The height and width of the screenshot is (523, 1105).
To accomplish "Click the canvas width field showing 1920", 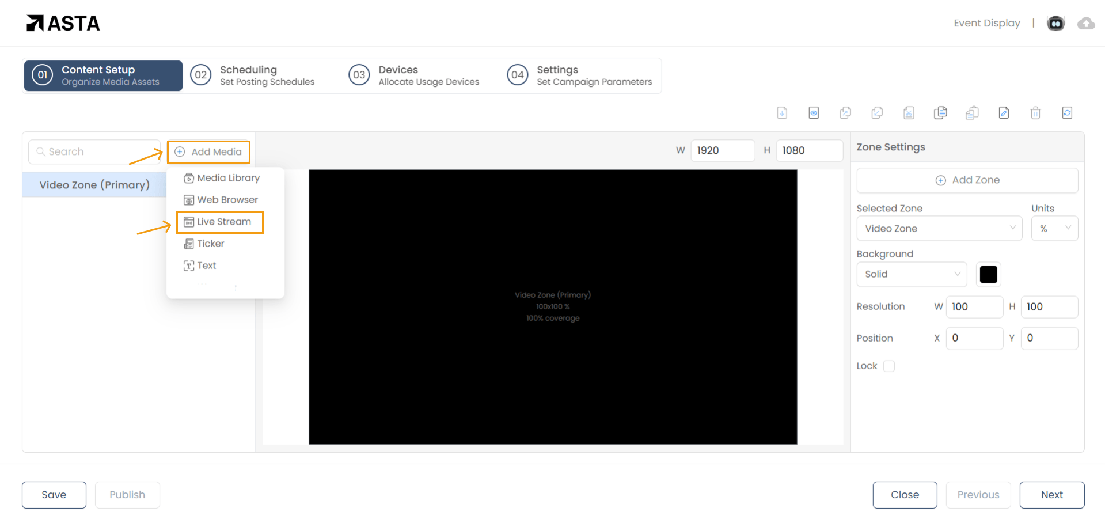I will pos(722,150).
